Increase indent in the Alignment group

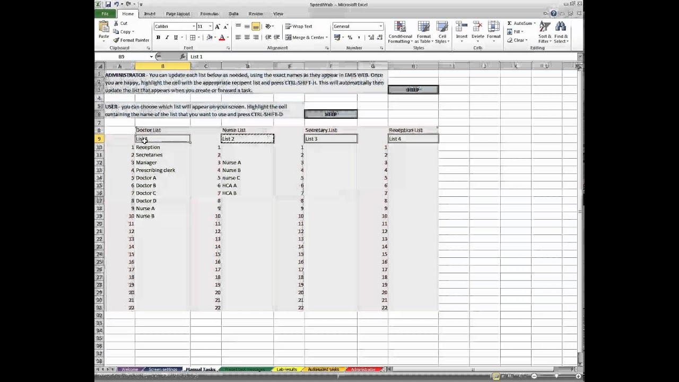(x=277, y=38)
